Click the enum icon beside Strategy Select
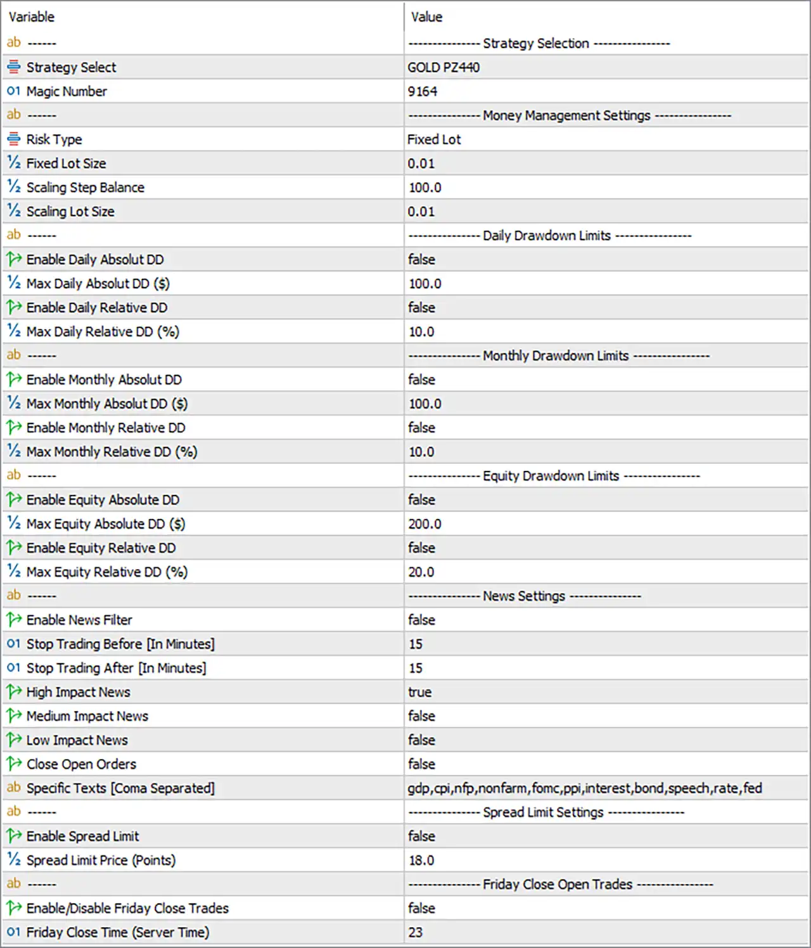Image resolution: width=811 pixels, height=948 pixels. [x=13, y=67]
